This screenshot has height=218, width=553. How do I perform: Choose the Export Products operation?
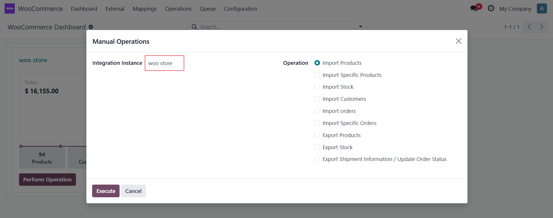pyautogui.click(x=317, y=135)
